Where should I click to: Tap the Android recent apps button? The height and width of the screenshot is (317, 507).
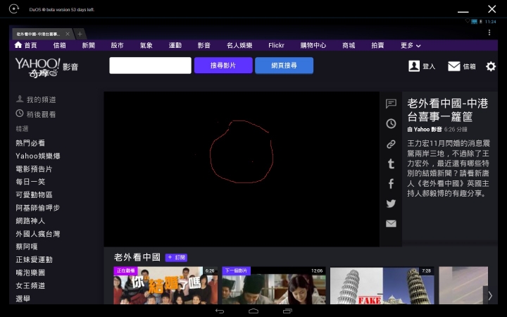(x=287, y=311)
